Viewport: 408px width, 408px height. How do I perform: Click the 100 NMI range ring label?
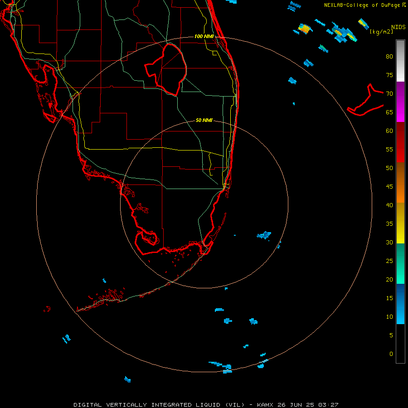point(204,36)
